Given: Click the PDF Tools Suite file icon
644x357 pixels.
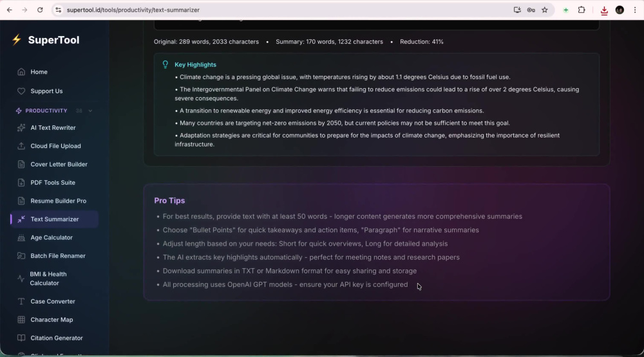Looking at the screenshot, I should coord(21,183).
